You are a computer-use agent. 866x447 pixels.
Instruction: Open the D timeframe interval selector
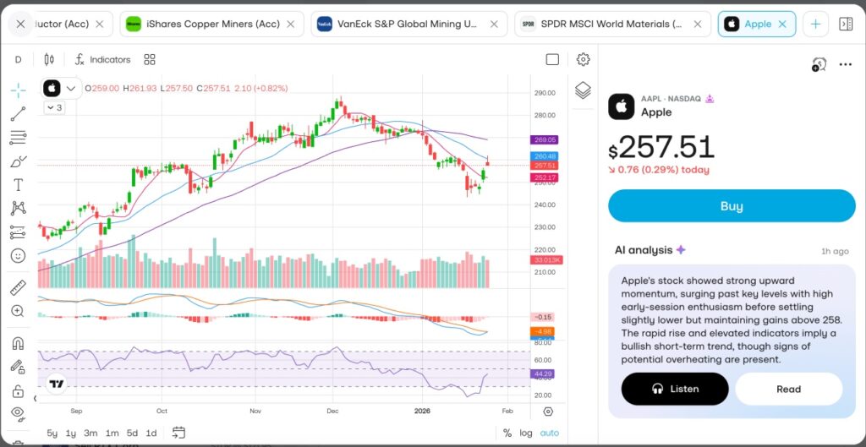(x=19, y=59)
